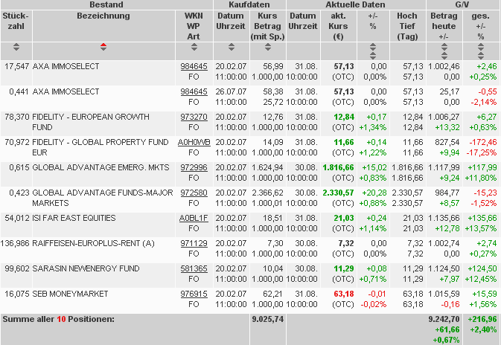The height and width of the screenshot is (345, 501).
Task: Click daily change +61,66 in summary row
Action: [x=447, y=329]
